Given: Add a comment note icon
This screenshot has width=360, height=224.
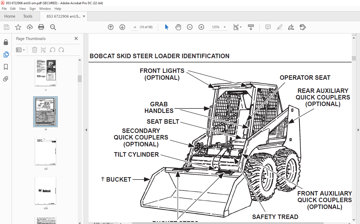Looking at the screenshot, I should click(268, 27).
